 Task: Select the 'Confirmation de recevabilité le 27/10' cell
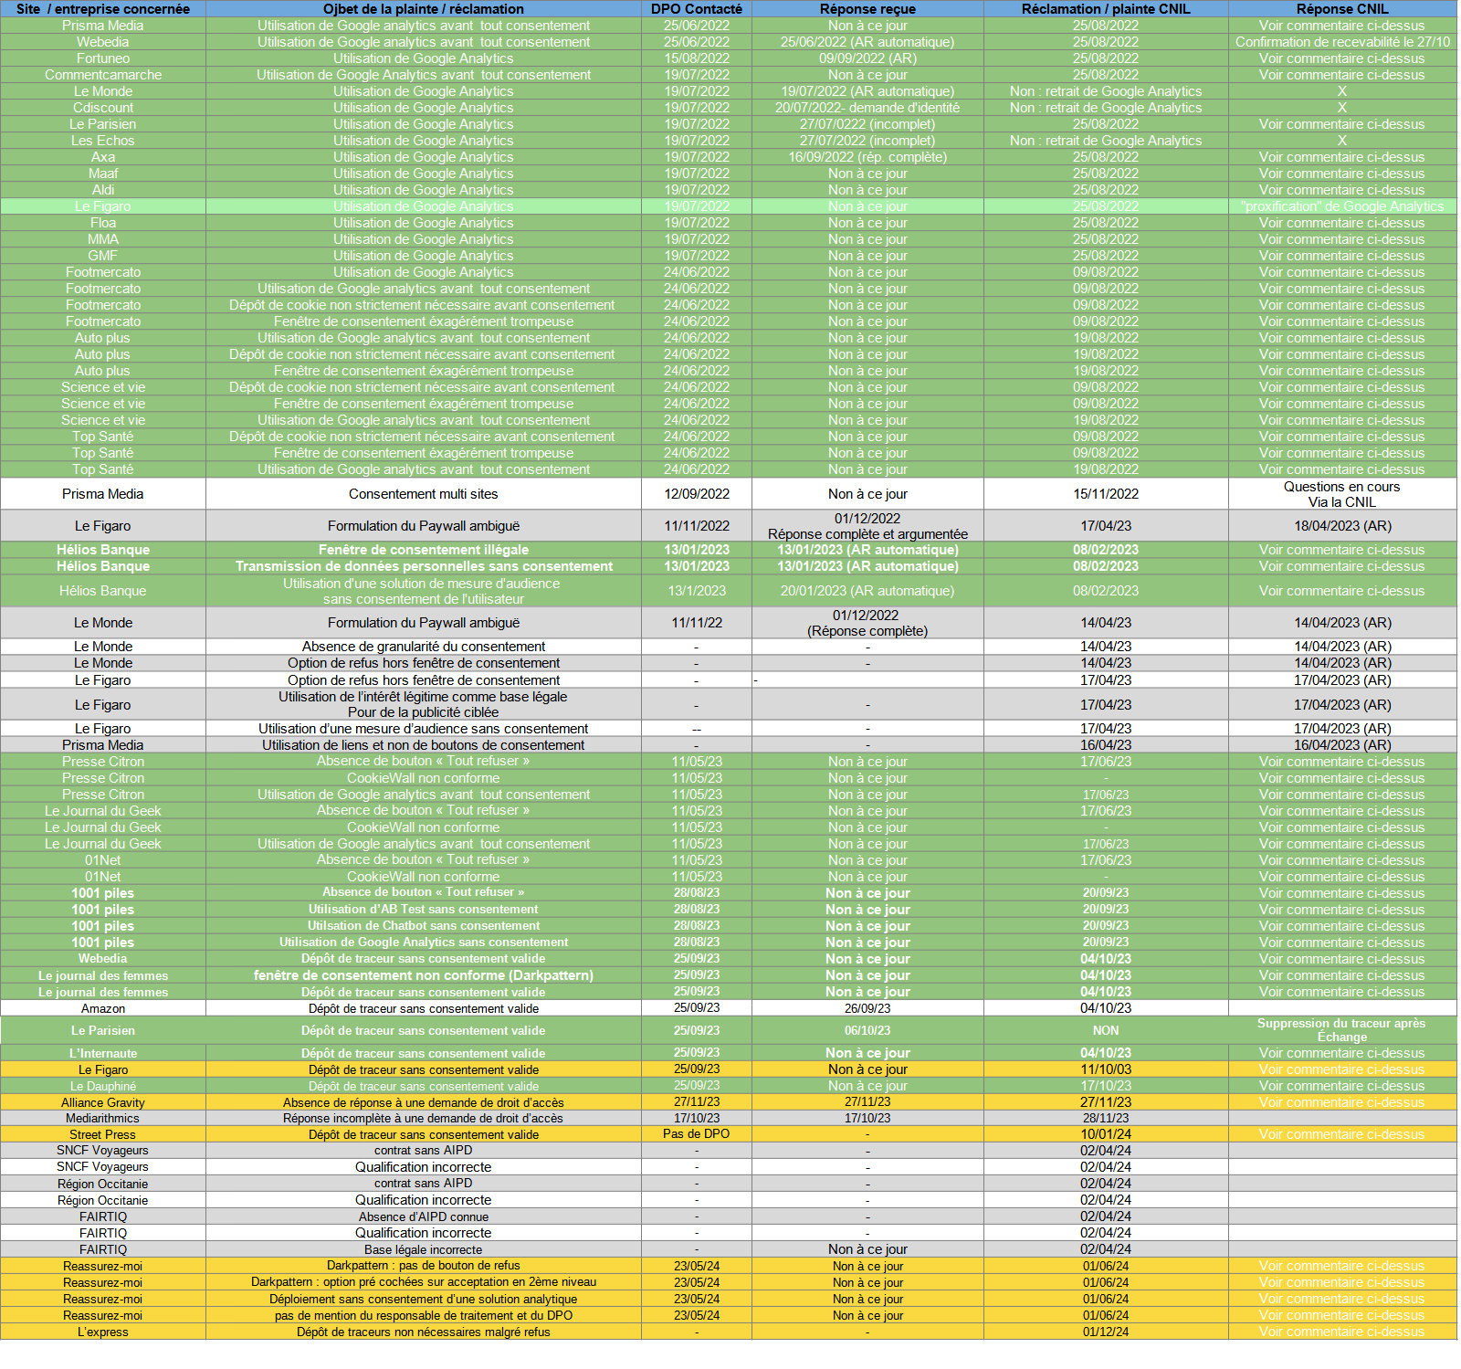point(1342,42)
